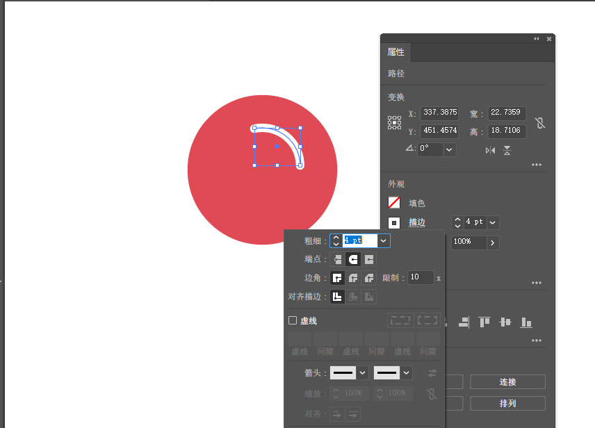The width and height of the screenshot is (595, 428).
Task: Click the Y position field
Action: point(439,131)
